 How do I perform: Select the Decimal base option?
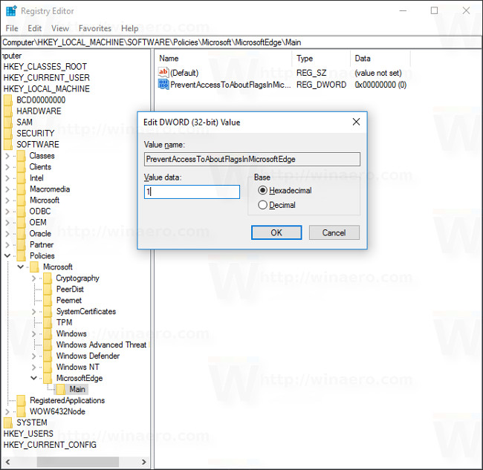pos(262,205)
